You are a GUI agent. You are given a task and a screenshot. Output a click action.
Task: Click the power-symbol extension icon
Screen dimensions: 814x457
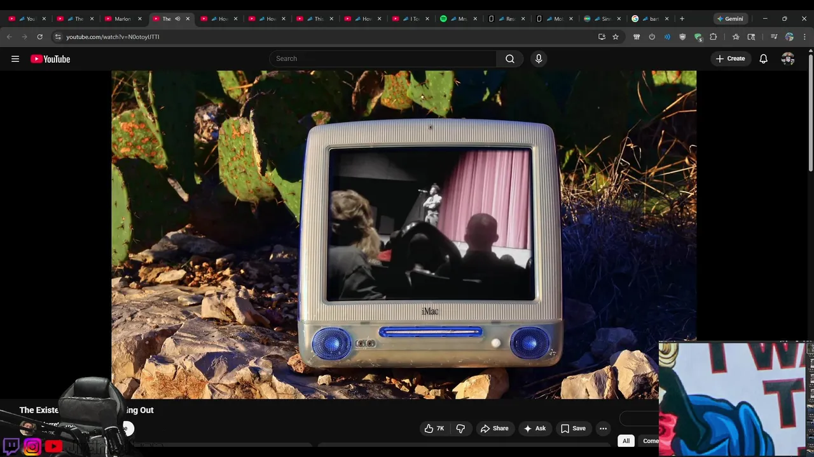[x=652, y=37]
